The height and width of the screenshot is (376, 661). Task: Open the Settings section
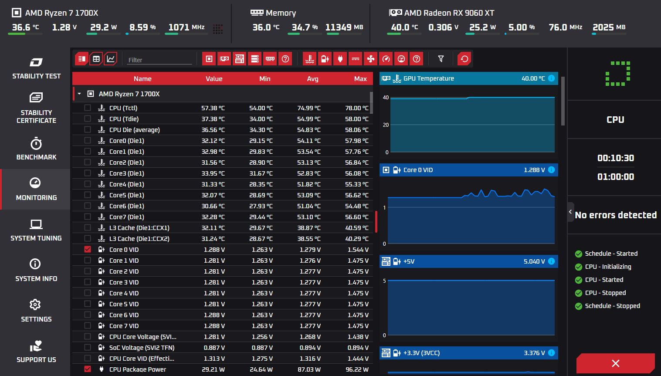[36, 311]
